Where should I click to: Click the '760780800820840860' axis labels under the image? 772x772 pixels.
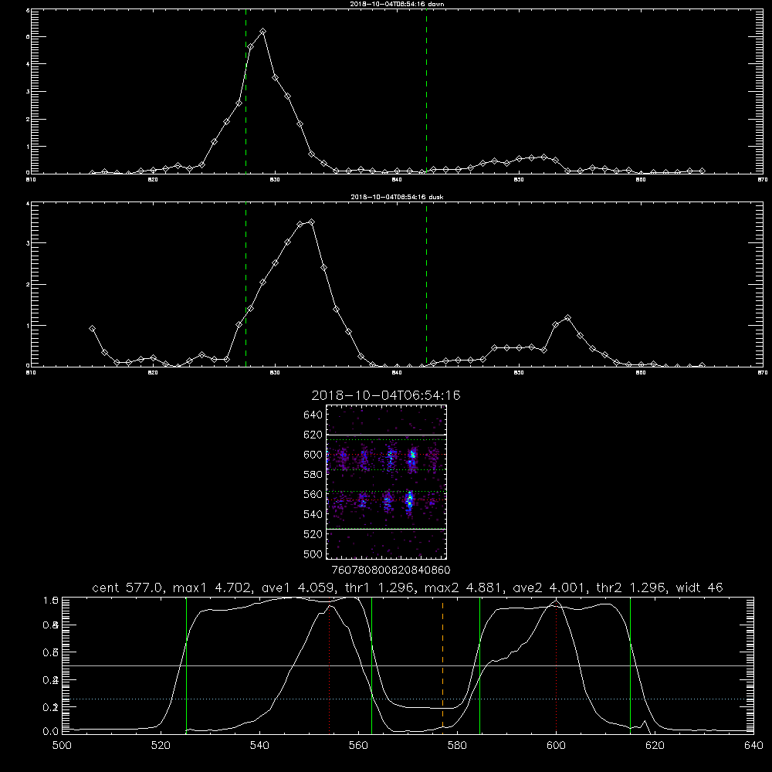(x=391, y=571)
